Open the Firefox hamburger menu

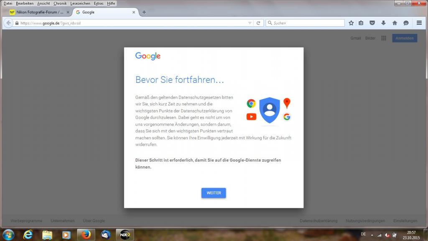(419, 23)
